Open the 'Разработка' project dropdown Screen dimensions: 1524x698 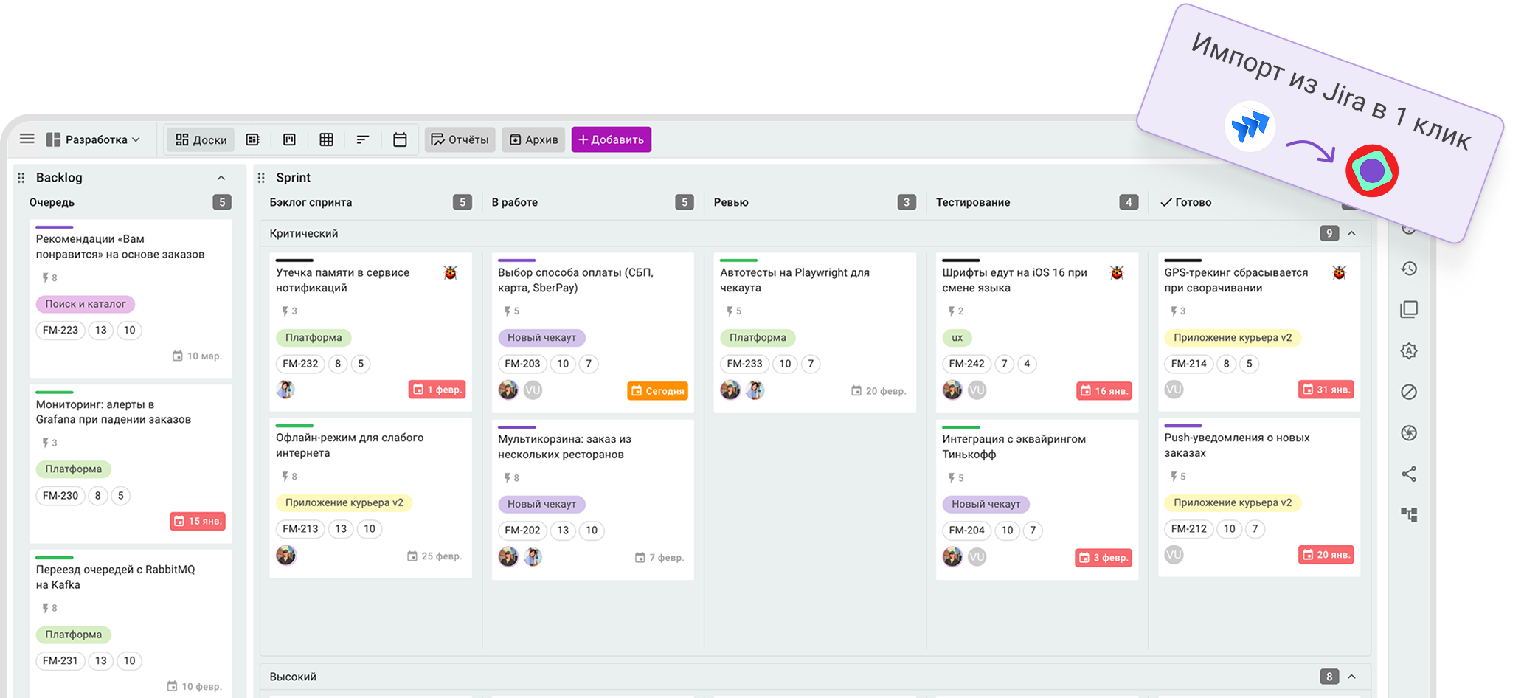(x=94, y=139)
